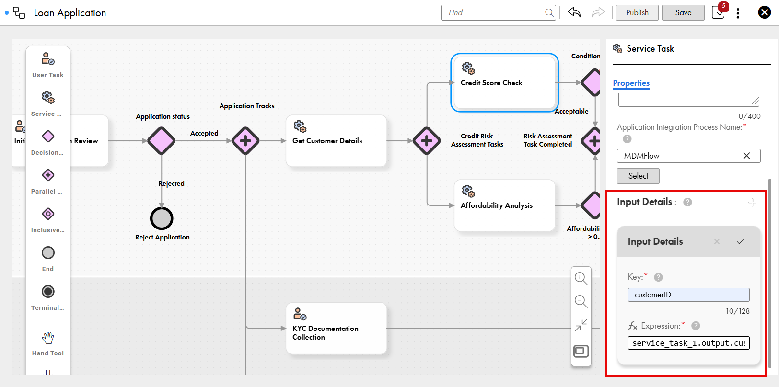Click the Expression input field
This screenshot has height=387, width=779.
pos(688,343)
